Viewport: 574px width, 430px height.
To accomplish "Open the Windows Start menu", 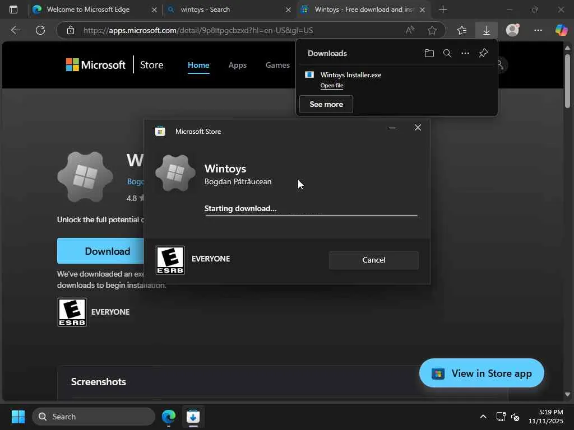I will click(18, 417).
